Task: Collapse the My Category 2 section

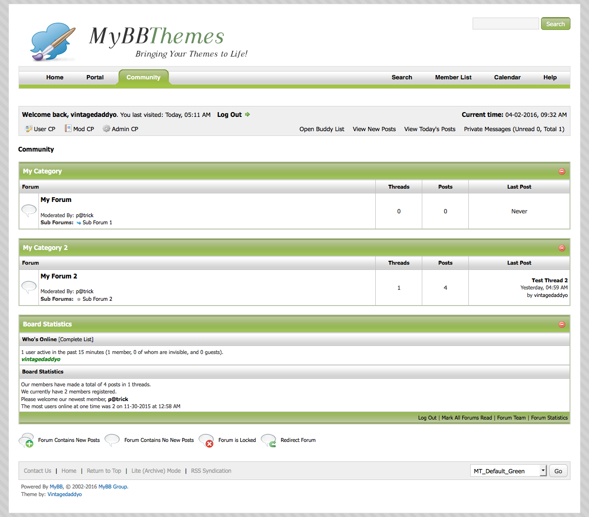Action: [x=562, y=248]
